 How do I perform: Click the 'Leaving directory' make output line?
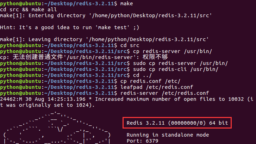tap(104, 39)
